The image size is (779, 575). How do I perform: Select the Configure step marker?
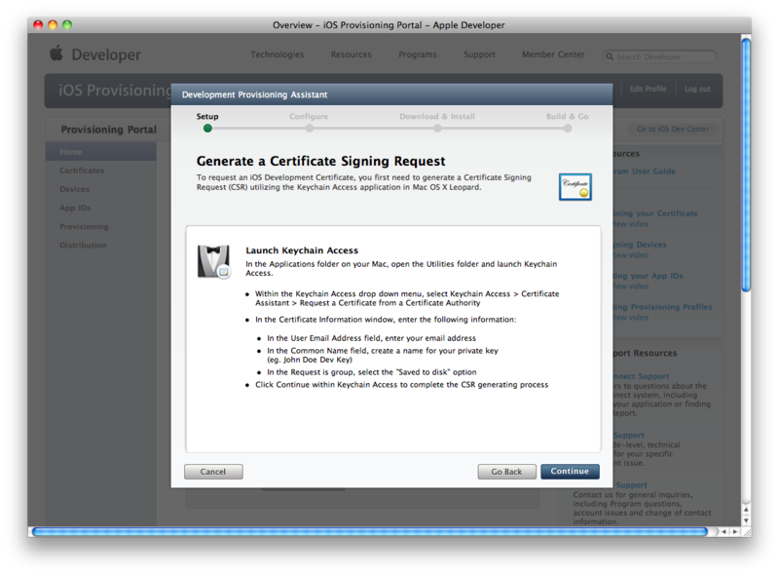(310, 129)
